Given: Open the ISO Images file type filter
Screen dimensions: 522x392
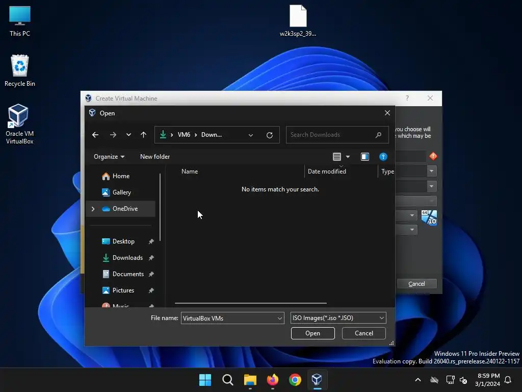Looking at the screenshot, I should coord(338,318).
